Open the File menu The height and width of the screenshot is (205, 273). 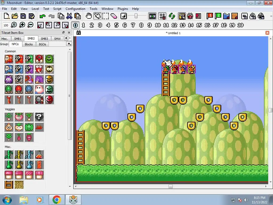point(5,9)
